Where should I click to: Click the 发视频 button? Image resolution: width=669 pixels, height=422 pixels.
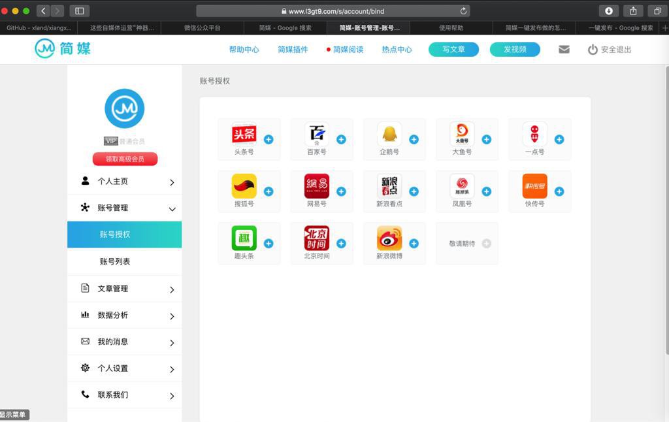(515, 50)
